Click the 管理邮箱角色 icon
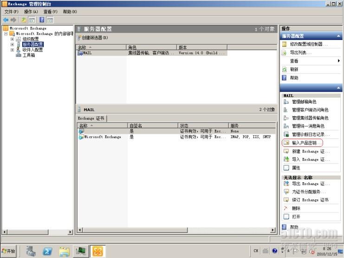344x258 pixels. point(286,102)
